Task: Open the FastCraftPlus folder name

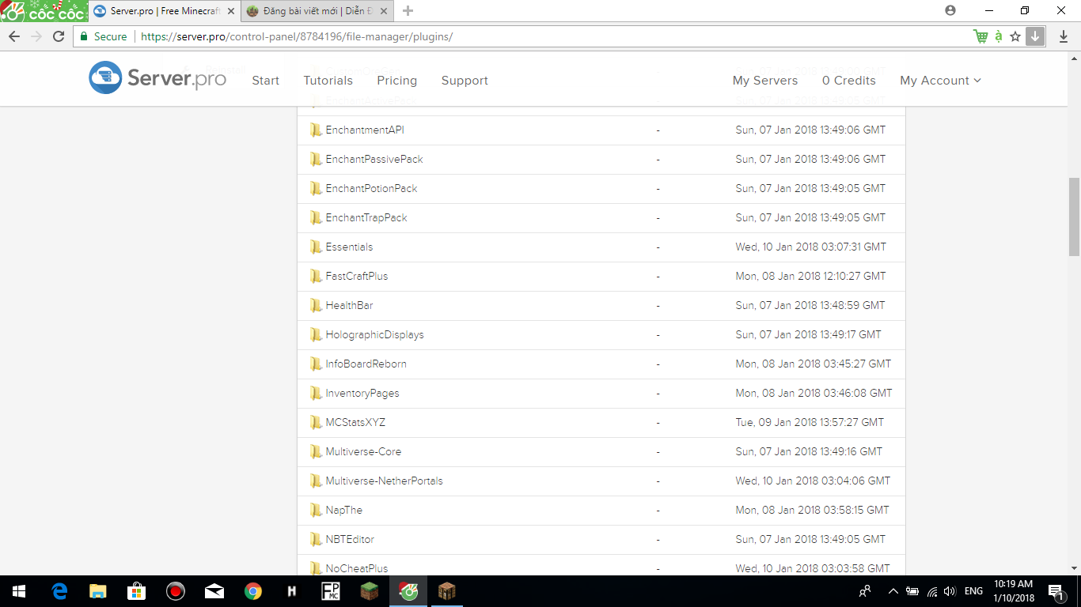Action: coord(357,276)
